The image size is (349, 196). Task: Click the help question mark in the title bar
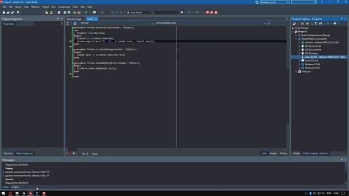click(x=322, y=2)
